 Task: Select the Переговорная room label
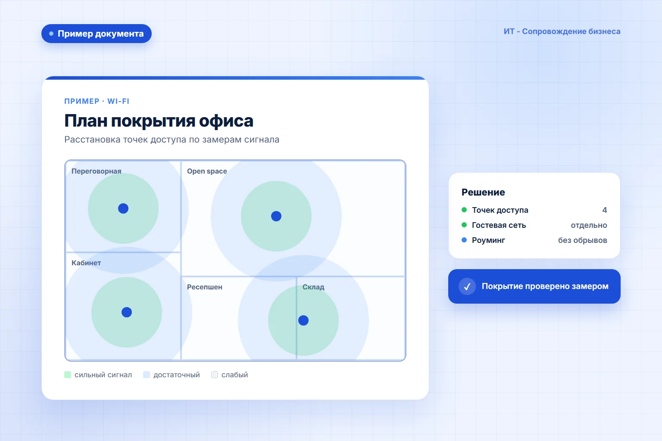point(97,171)
